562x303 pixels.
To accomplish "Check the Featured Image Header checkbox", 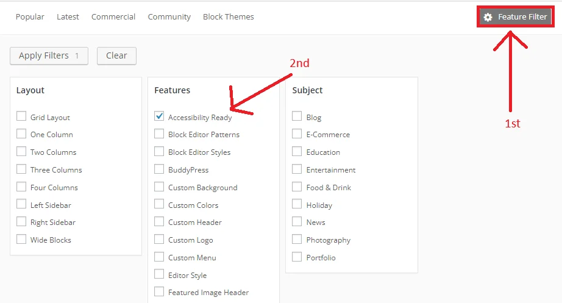I will 159,292.
